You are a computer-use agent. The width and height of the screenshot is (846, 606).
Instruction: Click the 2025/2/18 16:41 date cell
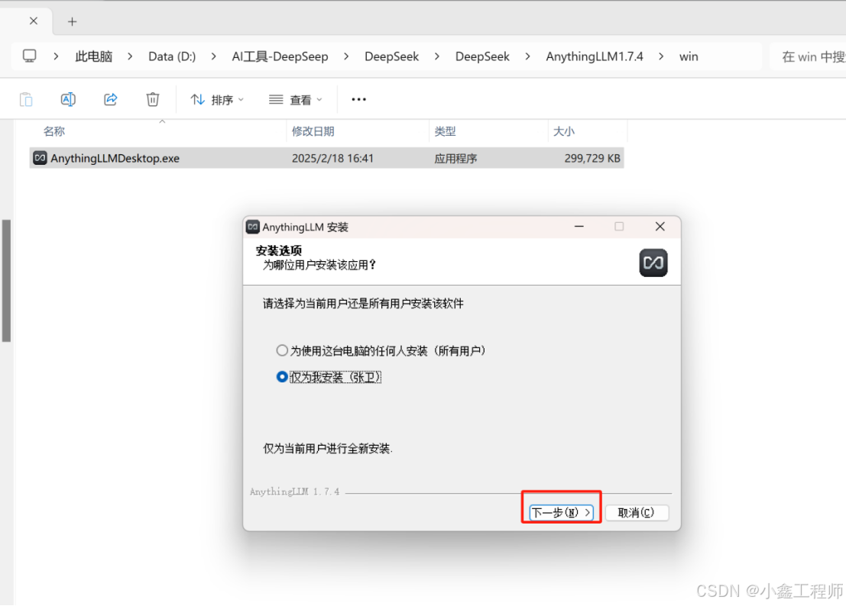(x=332, y=158)
